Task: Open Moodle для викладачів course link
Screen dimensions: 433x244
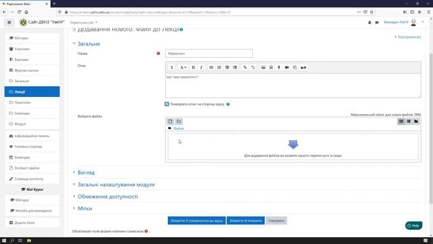Action: (32, 211)
